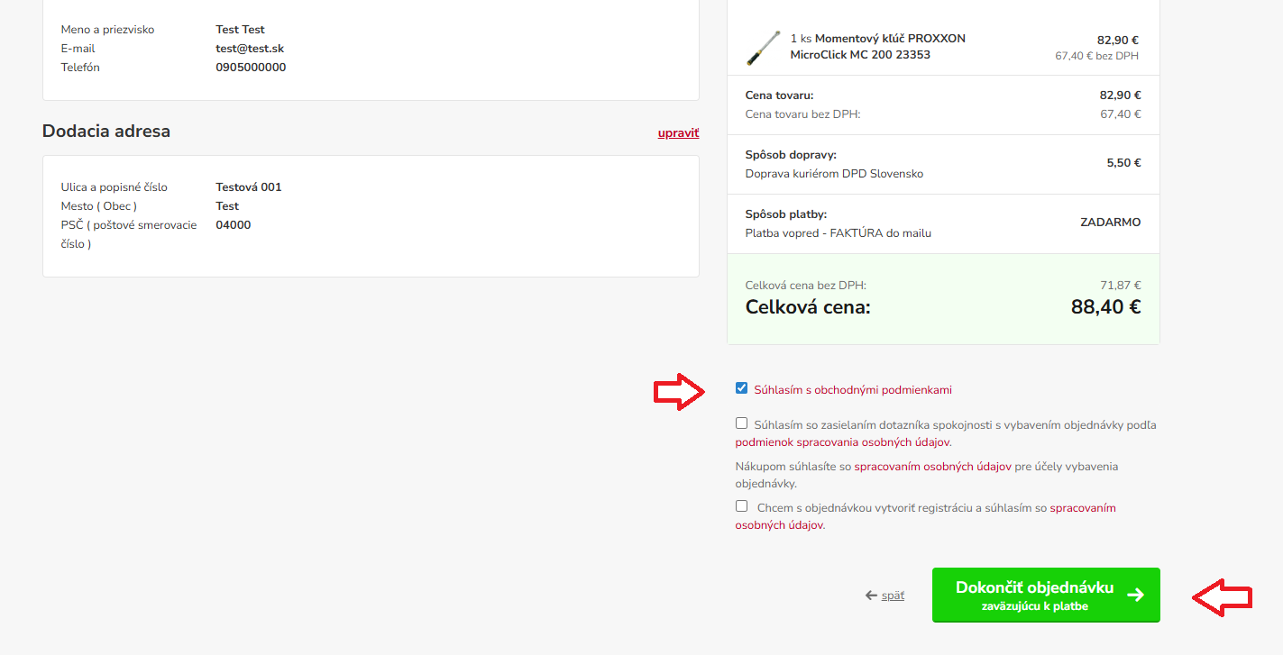1283x655 pixels.
Task: Click the white arrow icon in the green button
Action: 1135,595
